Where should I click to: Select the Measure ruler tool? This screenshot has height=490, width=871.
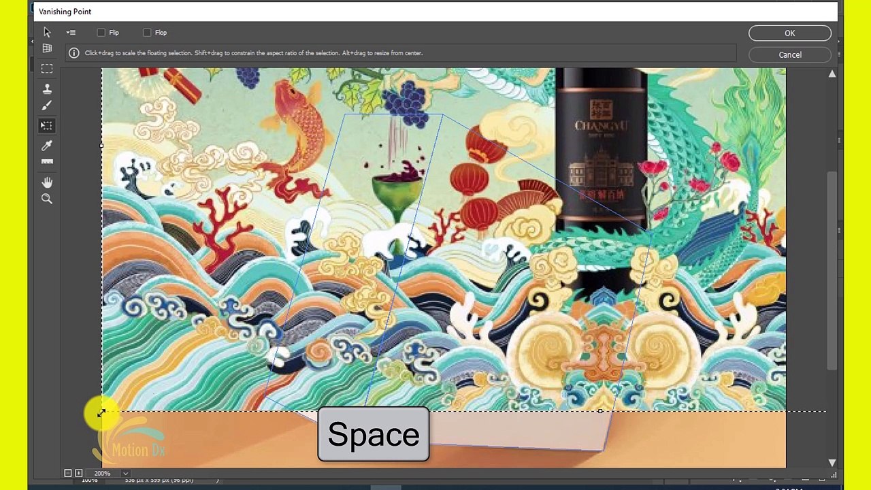(47, 162)
